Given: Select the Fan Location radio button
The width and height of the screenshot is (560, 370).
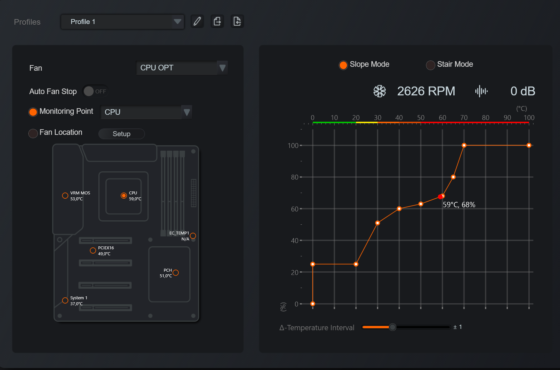Looking at the screenshot, I should (33, 133).
